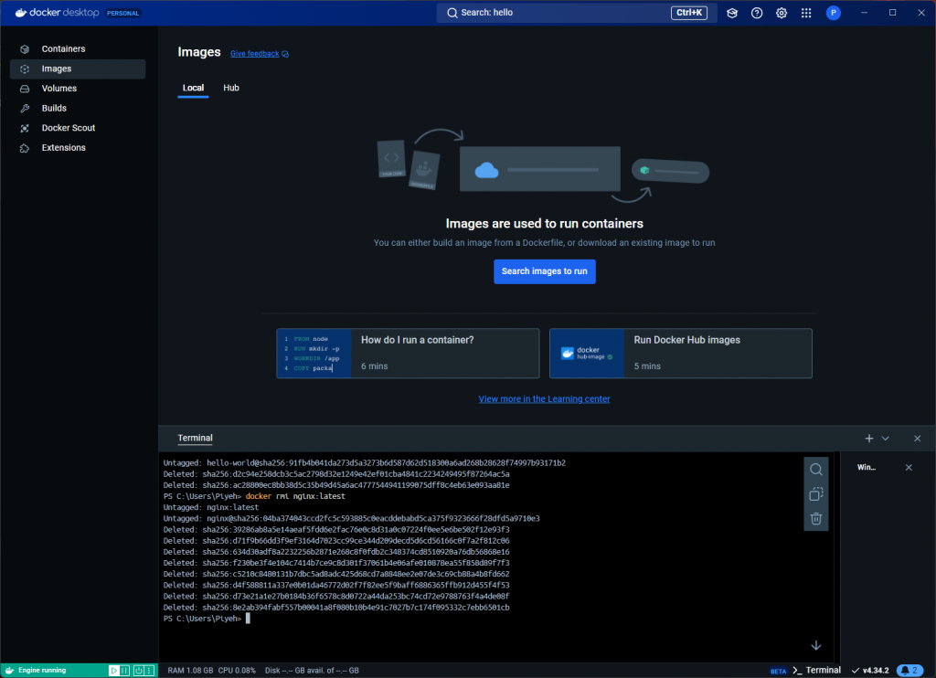
Task: Open notifications bell with 2
Action: (909, 671)
